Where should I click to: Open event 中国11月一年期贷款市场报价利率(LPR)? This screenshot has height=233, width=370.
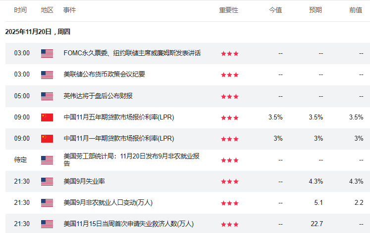tap(119, 139)
